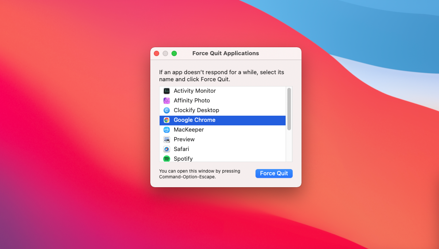Select MacKeeper in the list
This screenshot has width=439, height=249.
coord(222,130)
